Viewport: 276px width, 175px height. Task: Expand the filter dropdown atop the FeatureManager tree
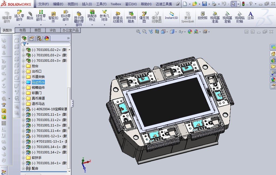(28, 44)
